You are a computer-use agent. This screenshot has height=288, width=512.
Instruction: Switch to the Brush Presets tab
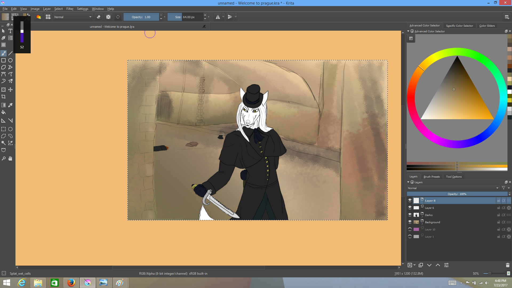(431, 177)
